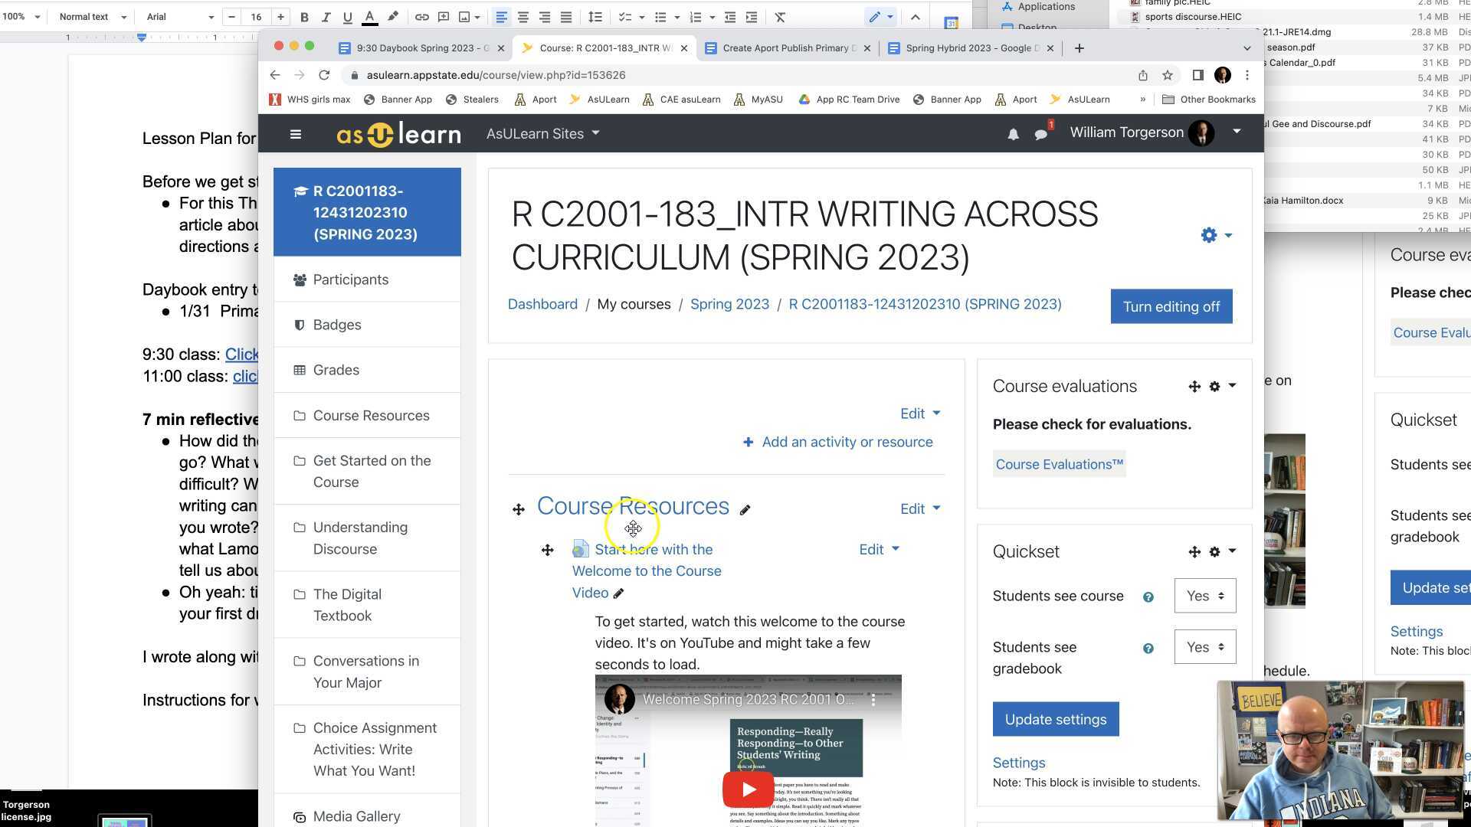The width and height of the screenshot is (1471, 827).
Task: Open the Edit dropdown for Course Resources
Action: point(919,508)
